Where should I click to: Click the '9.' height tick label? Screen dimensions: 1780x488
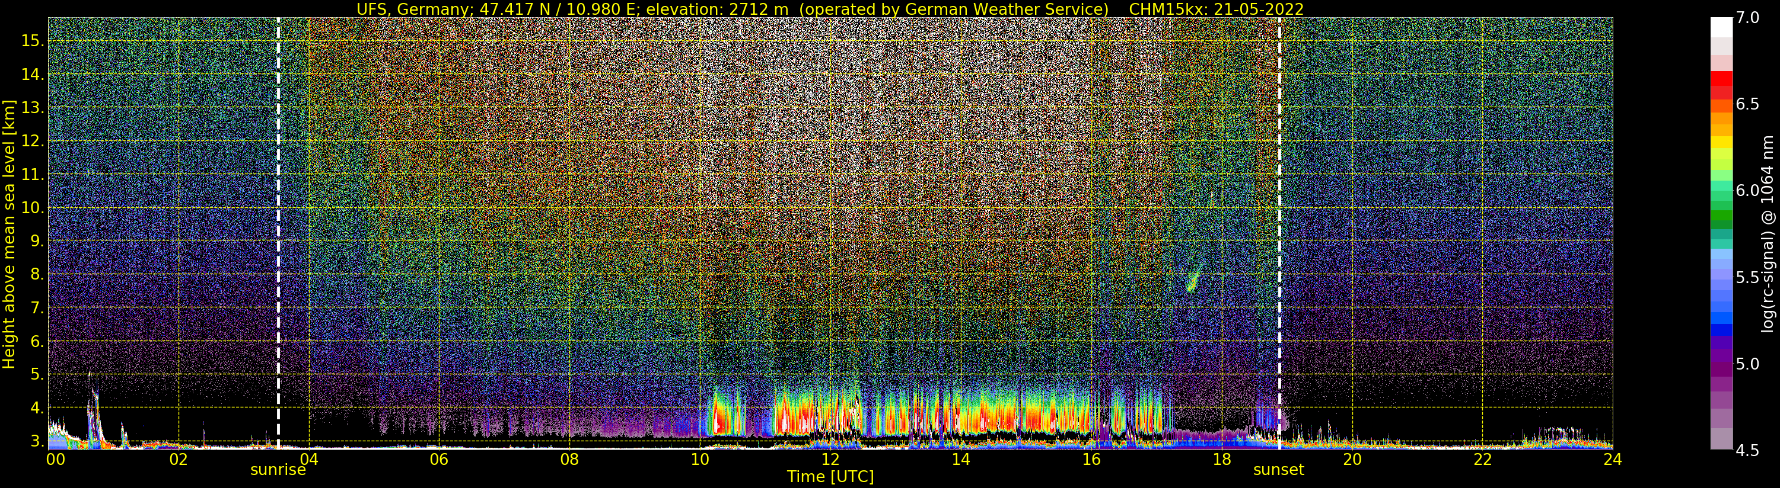pyautogui.click(x=37, y=241)
